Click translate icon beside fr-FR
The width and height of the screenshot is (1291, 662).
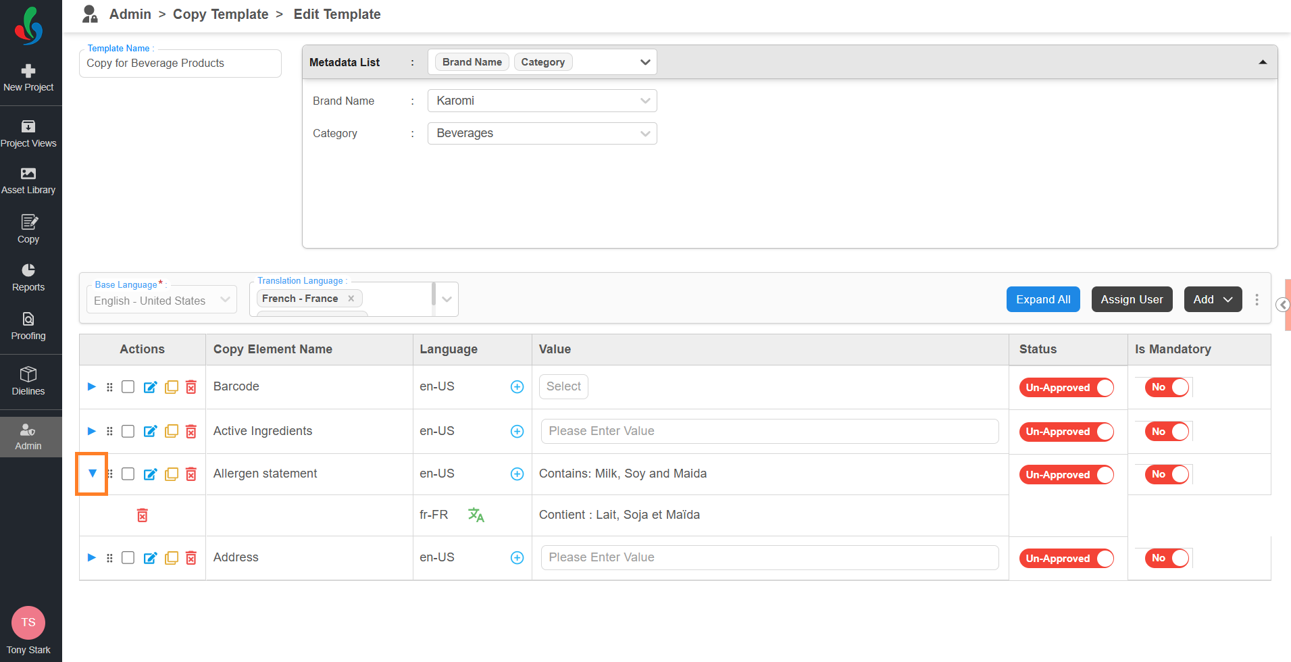tap(476, 515)
